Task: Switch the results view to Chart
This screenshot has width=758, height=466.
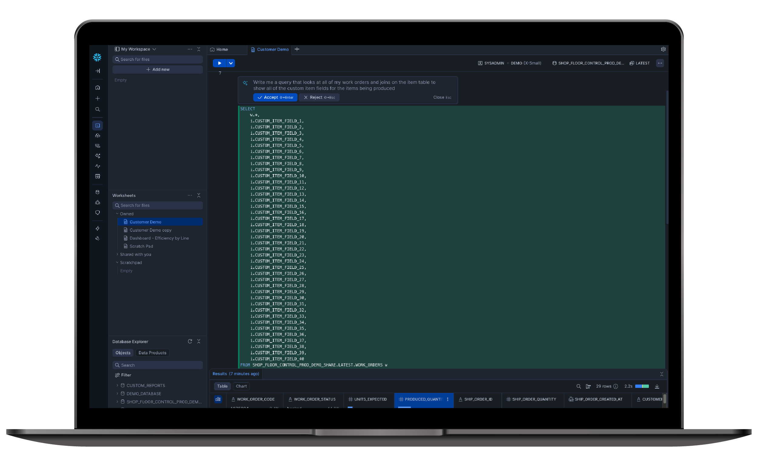Action: (241, 386)
